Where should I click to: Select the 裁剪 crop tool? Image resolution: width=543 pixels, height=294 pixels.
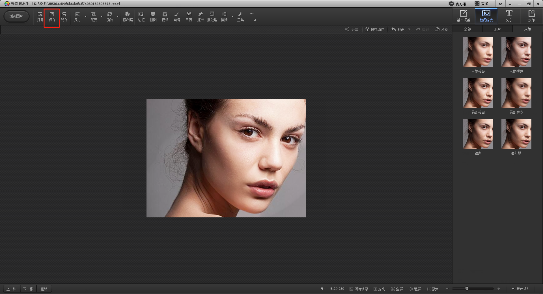click(x=94, y=17)
